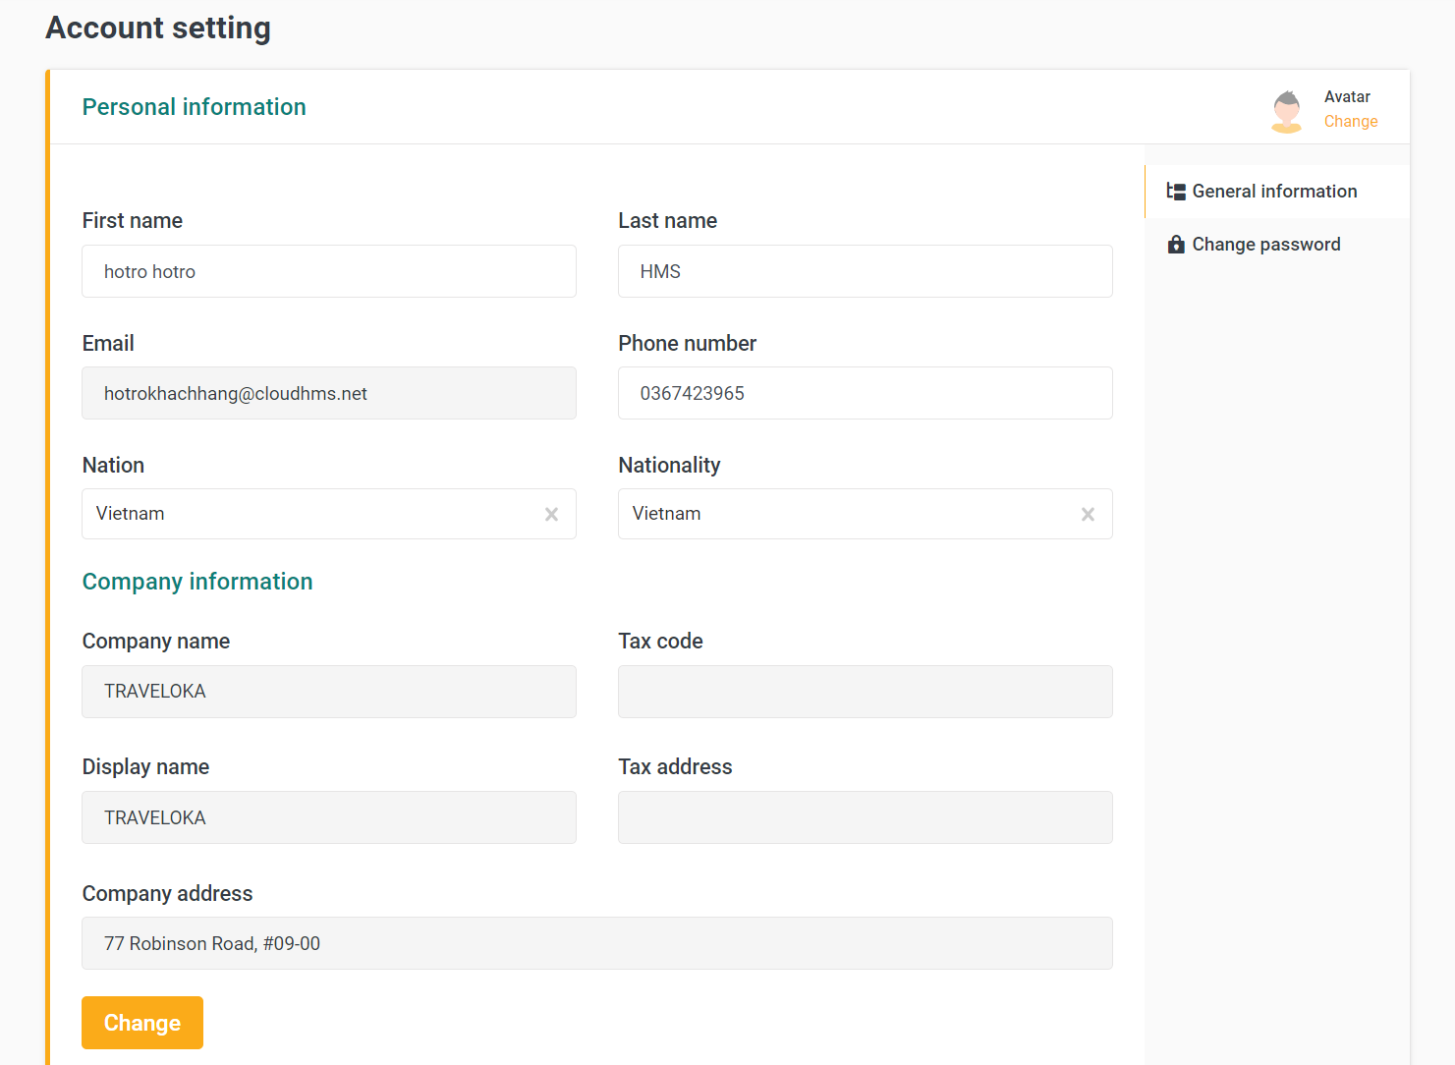Click the Company address field
The image size is (1455, 1065).
point(596,943)
